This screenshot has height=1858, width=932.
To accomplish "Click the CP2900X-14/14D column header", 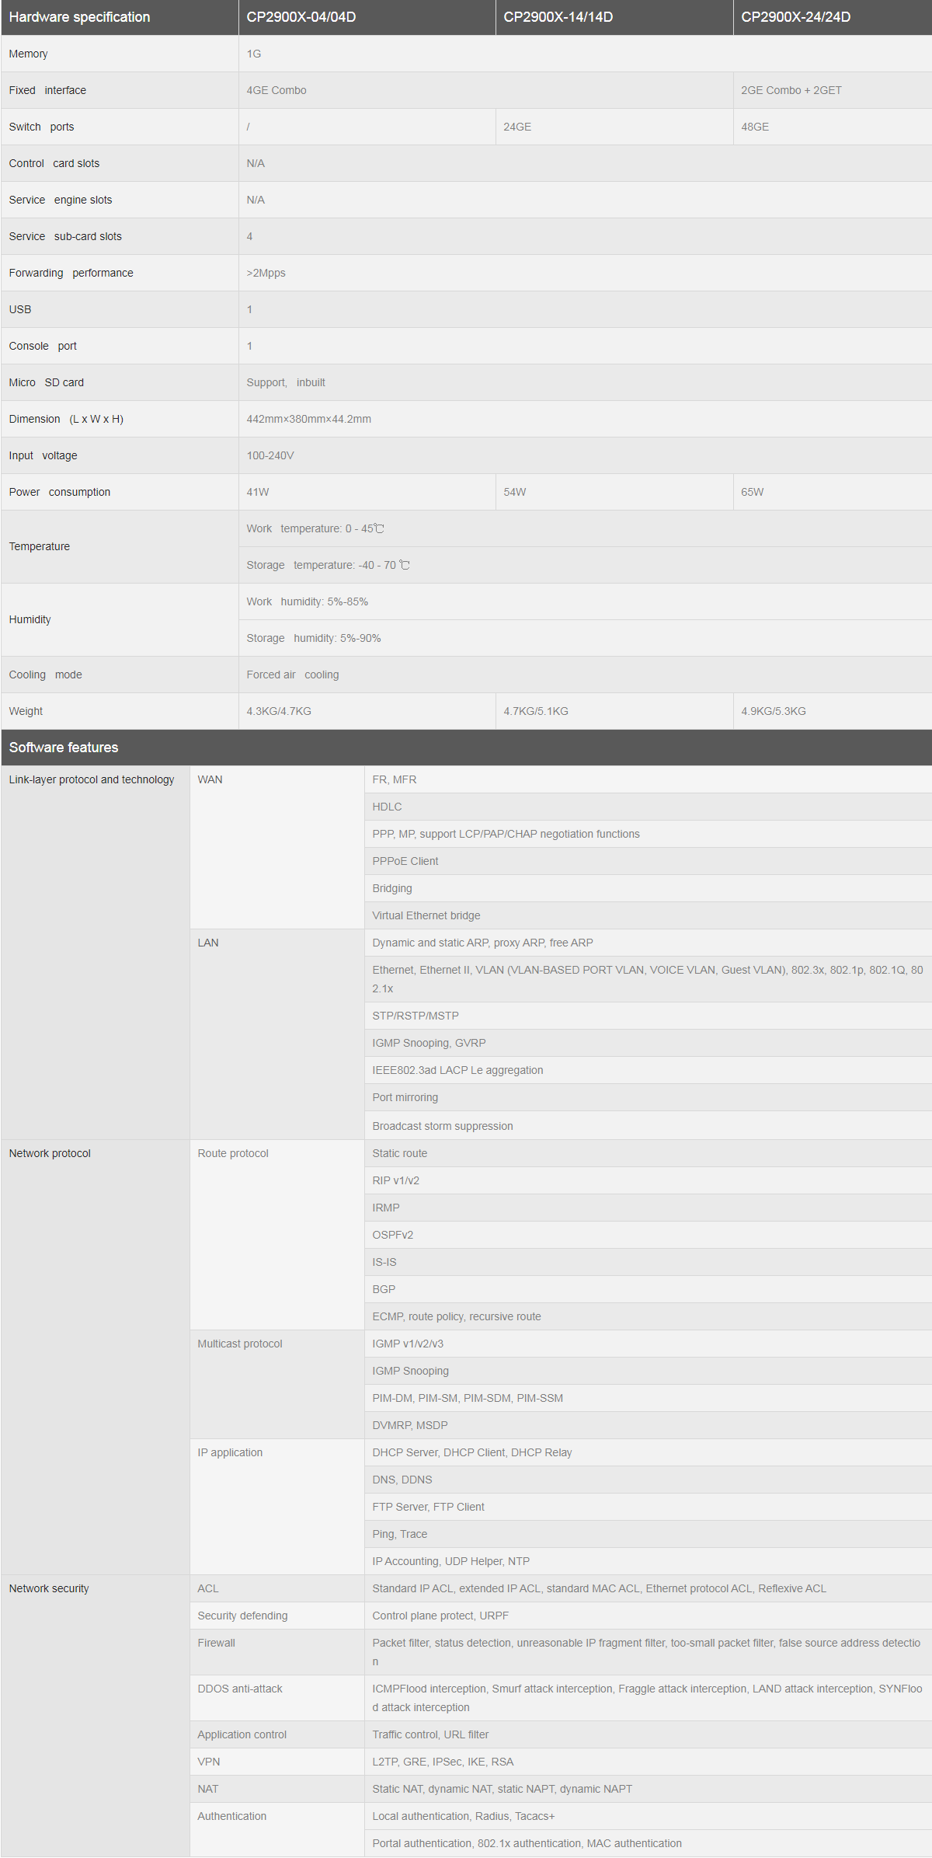I will (x=614, y=17).
